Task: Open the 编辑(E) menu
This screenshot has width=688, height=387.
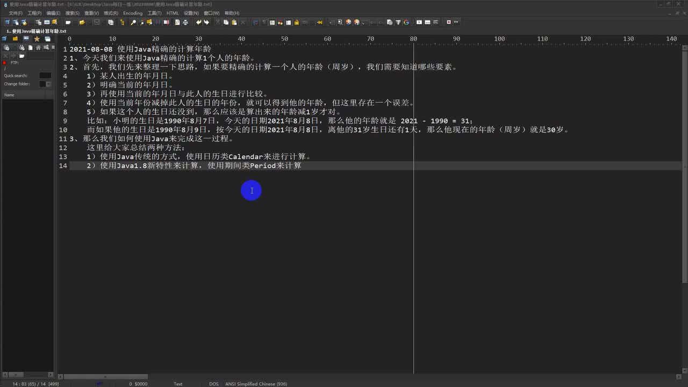Action: [x=53, y=13]
